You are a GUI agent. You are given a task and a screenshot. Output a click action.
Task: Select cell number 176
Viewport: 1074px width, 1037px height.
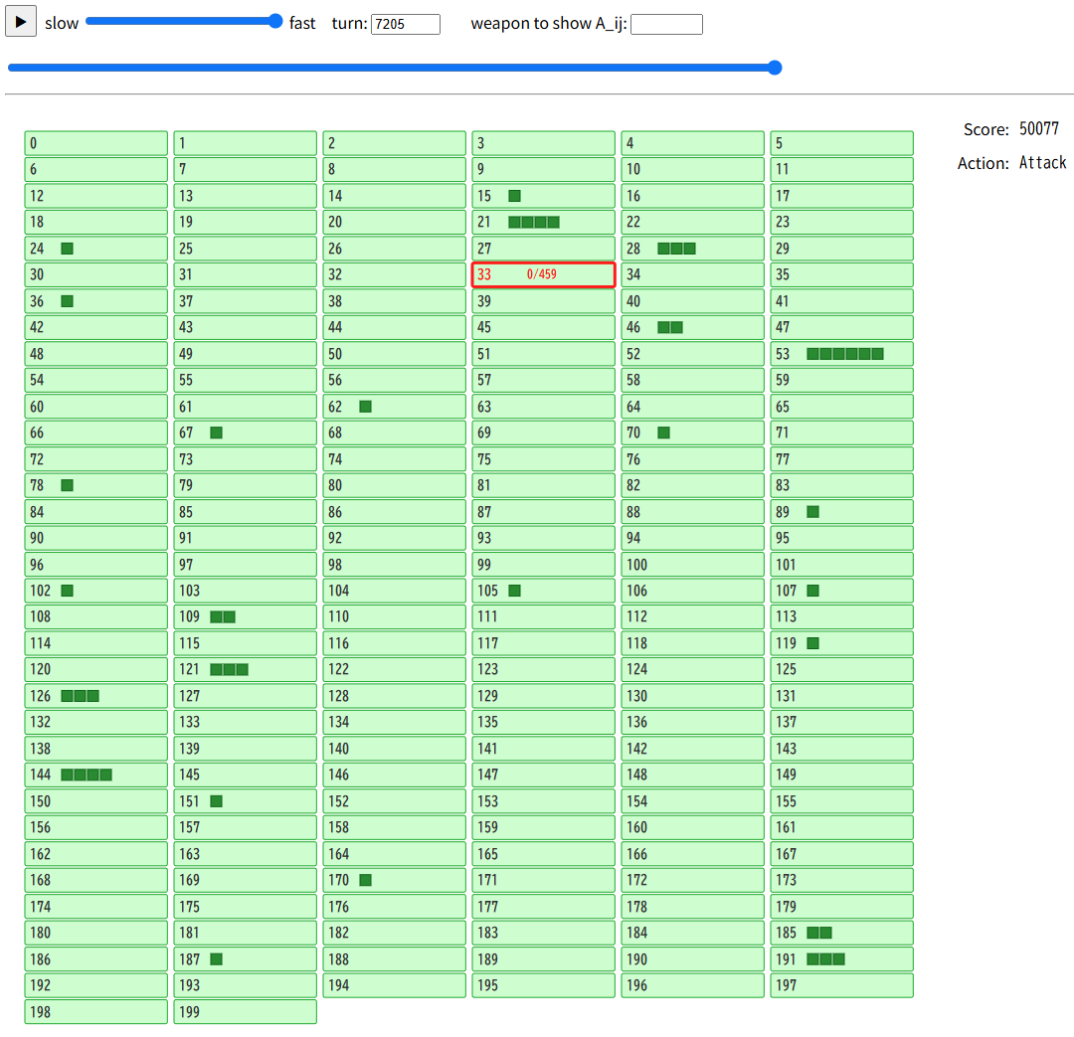[395, 906]
